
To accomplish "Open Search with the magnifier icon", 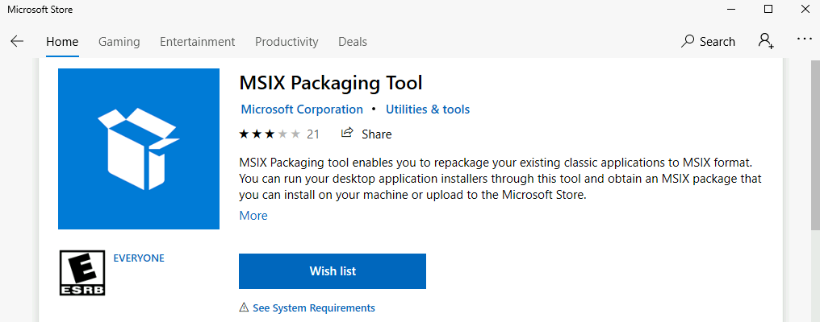I will [687, 41].
